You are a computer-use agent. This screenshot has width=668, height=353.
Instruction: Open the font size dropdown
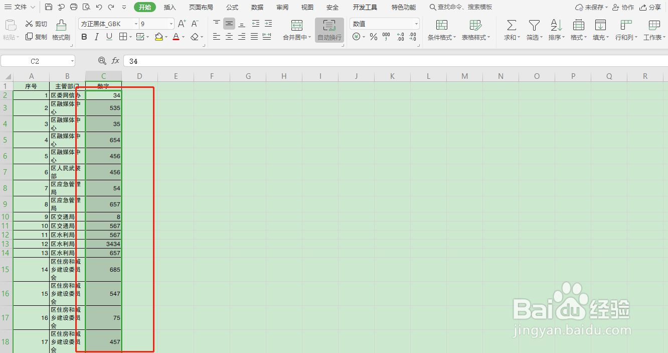tap(171, 24)
